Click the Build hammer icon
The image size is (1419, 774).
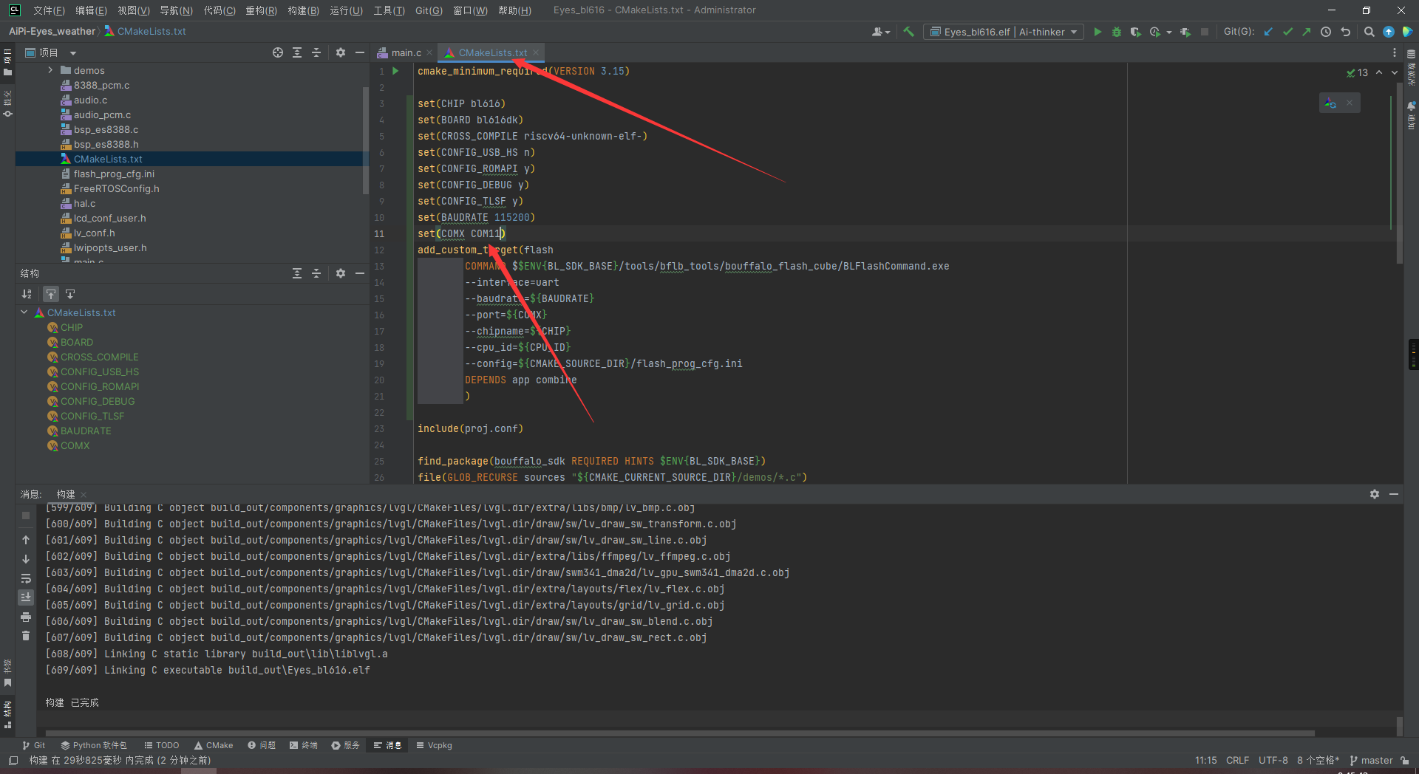point(908,32)
